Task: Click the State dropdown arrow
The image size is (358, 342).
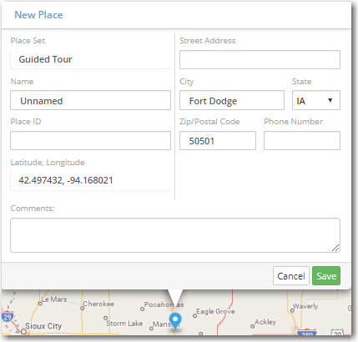Action: coord(330,100)
